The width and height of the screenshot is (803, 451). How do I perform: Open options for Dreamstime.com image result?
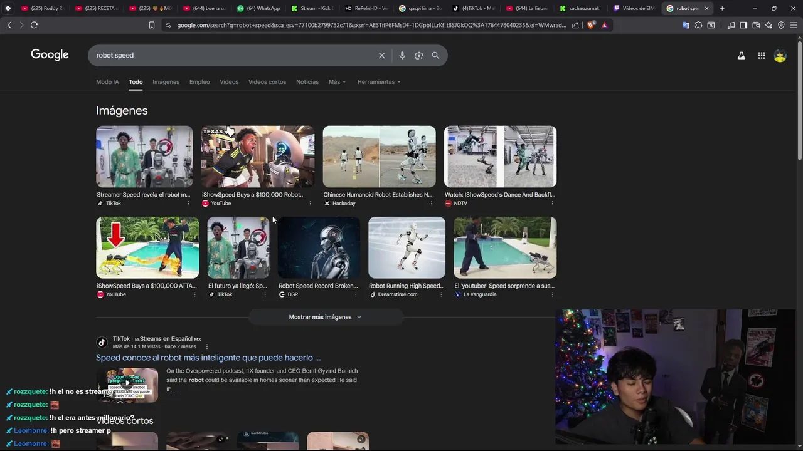tap(441, 294)
